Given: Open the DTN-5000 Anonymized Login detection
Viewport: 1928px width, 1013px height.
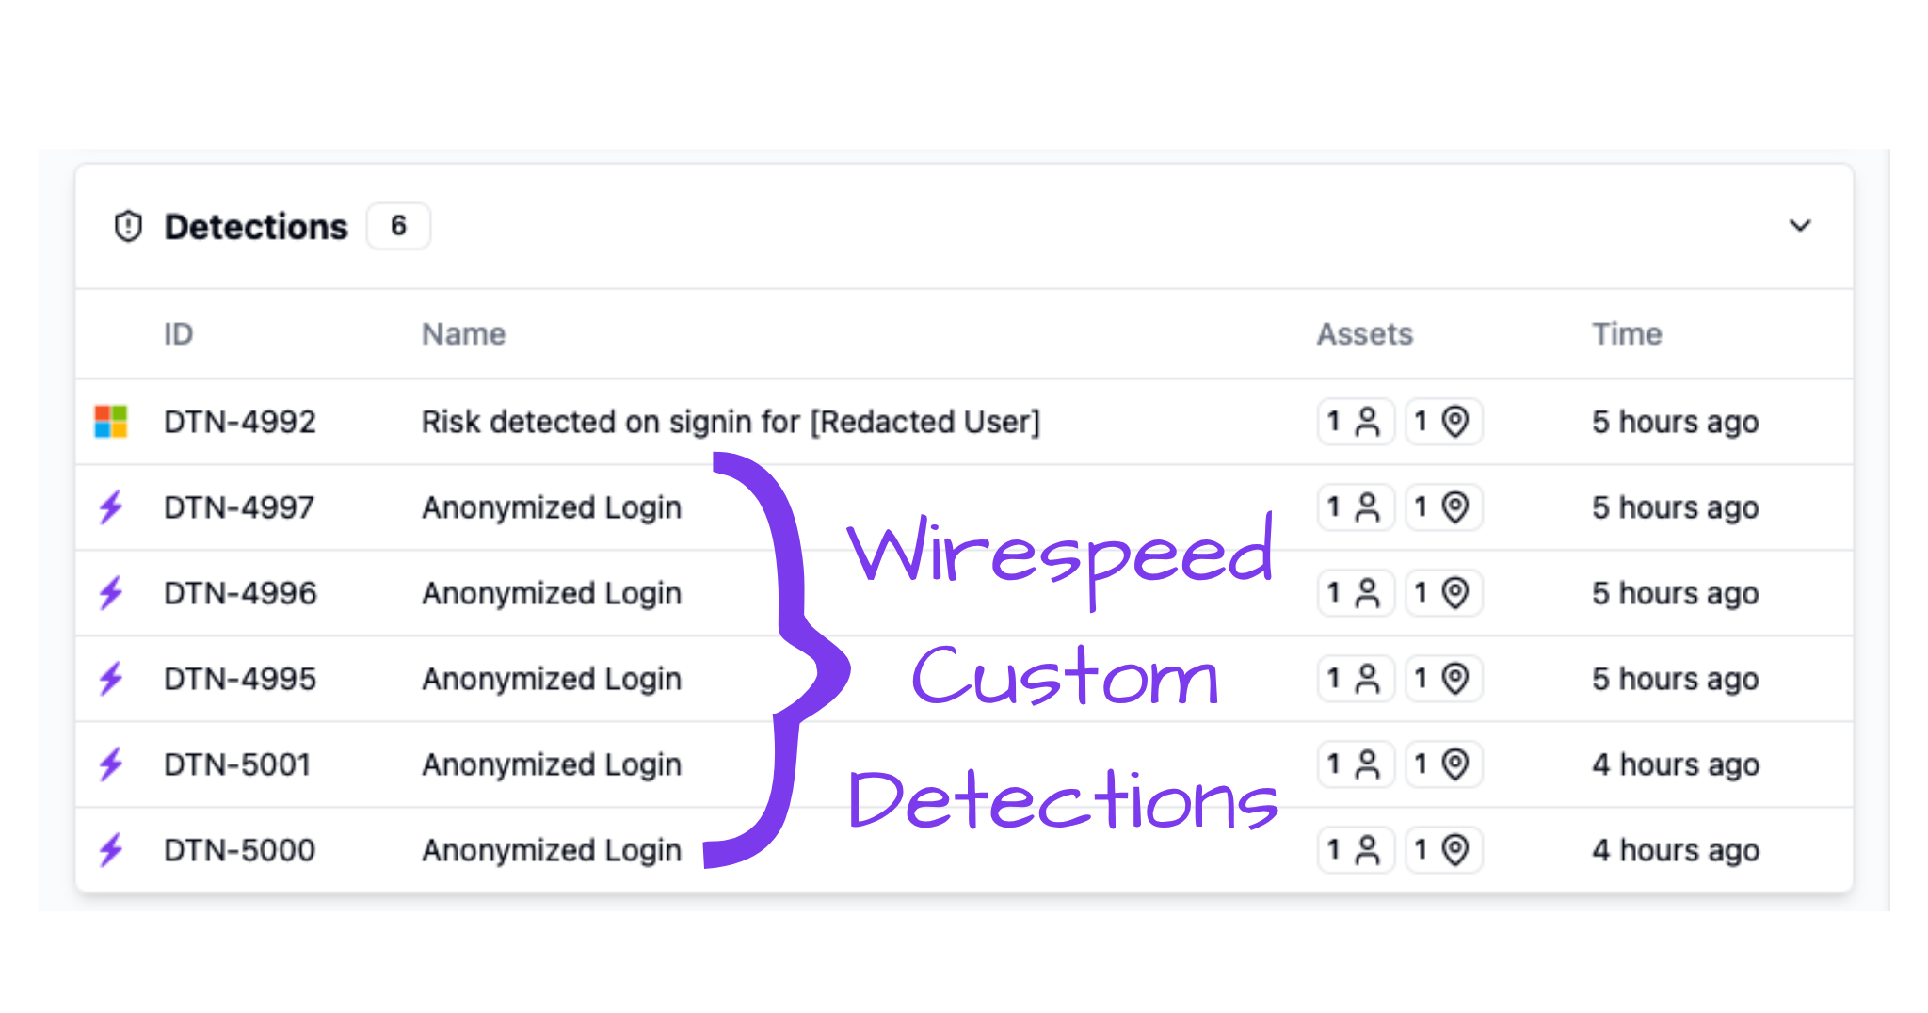Looking at the screenshot, I should coord(551,849).
